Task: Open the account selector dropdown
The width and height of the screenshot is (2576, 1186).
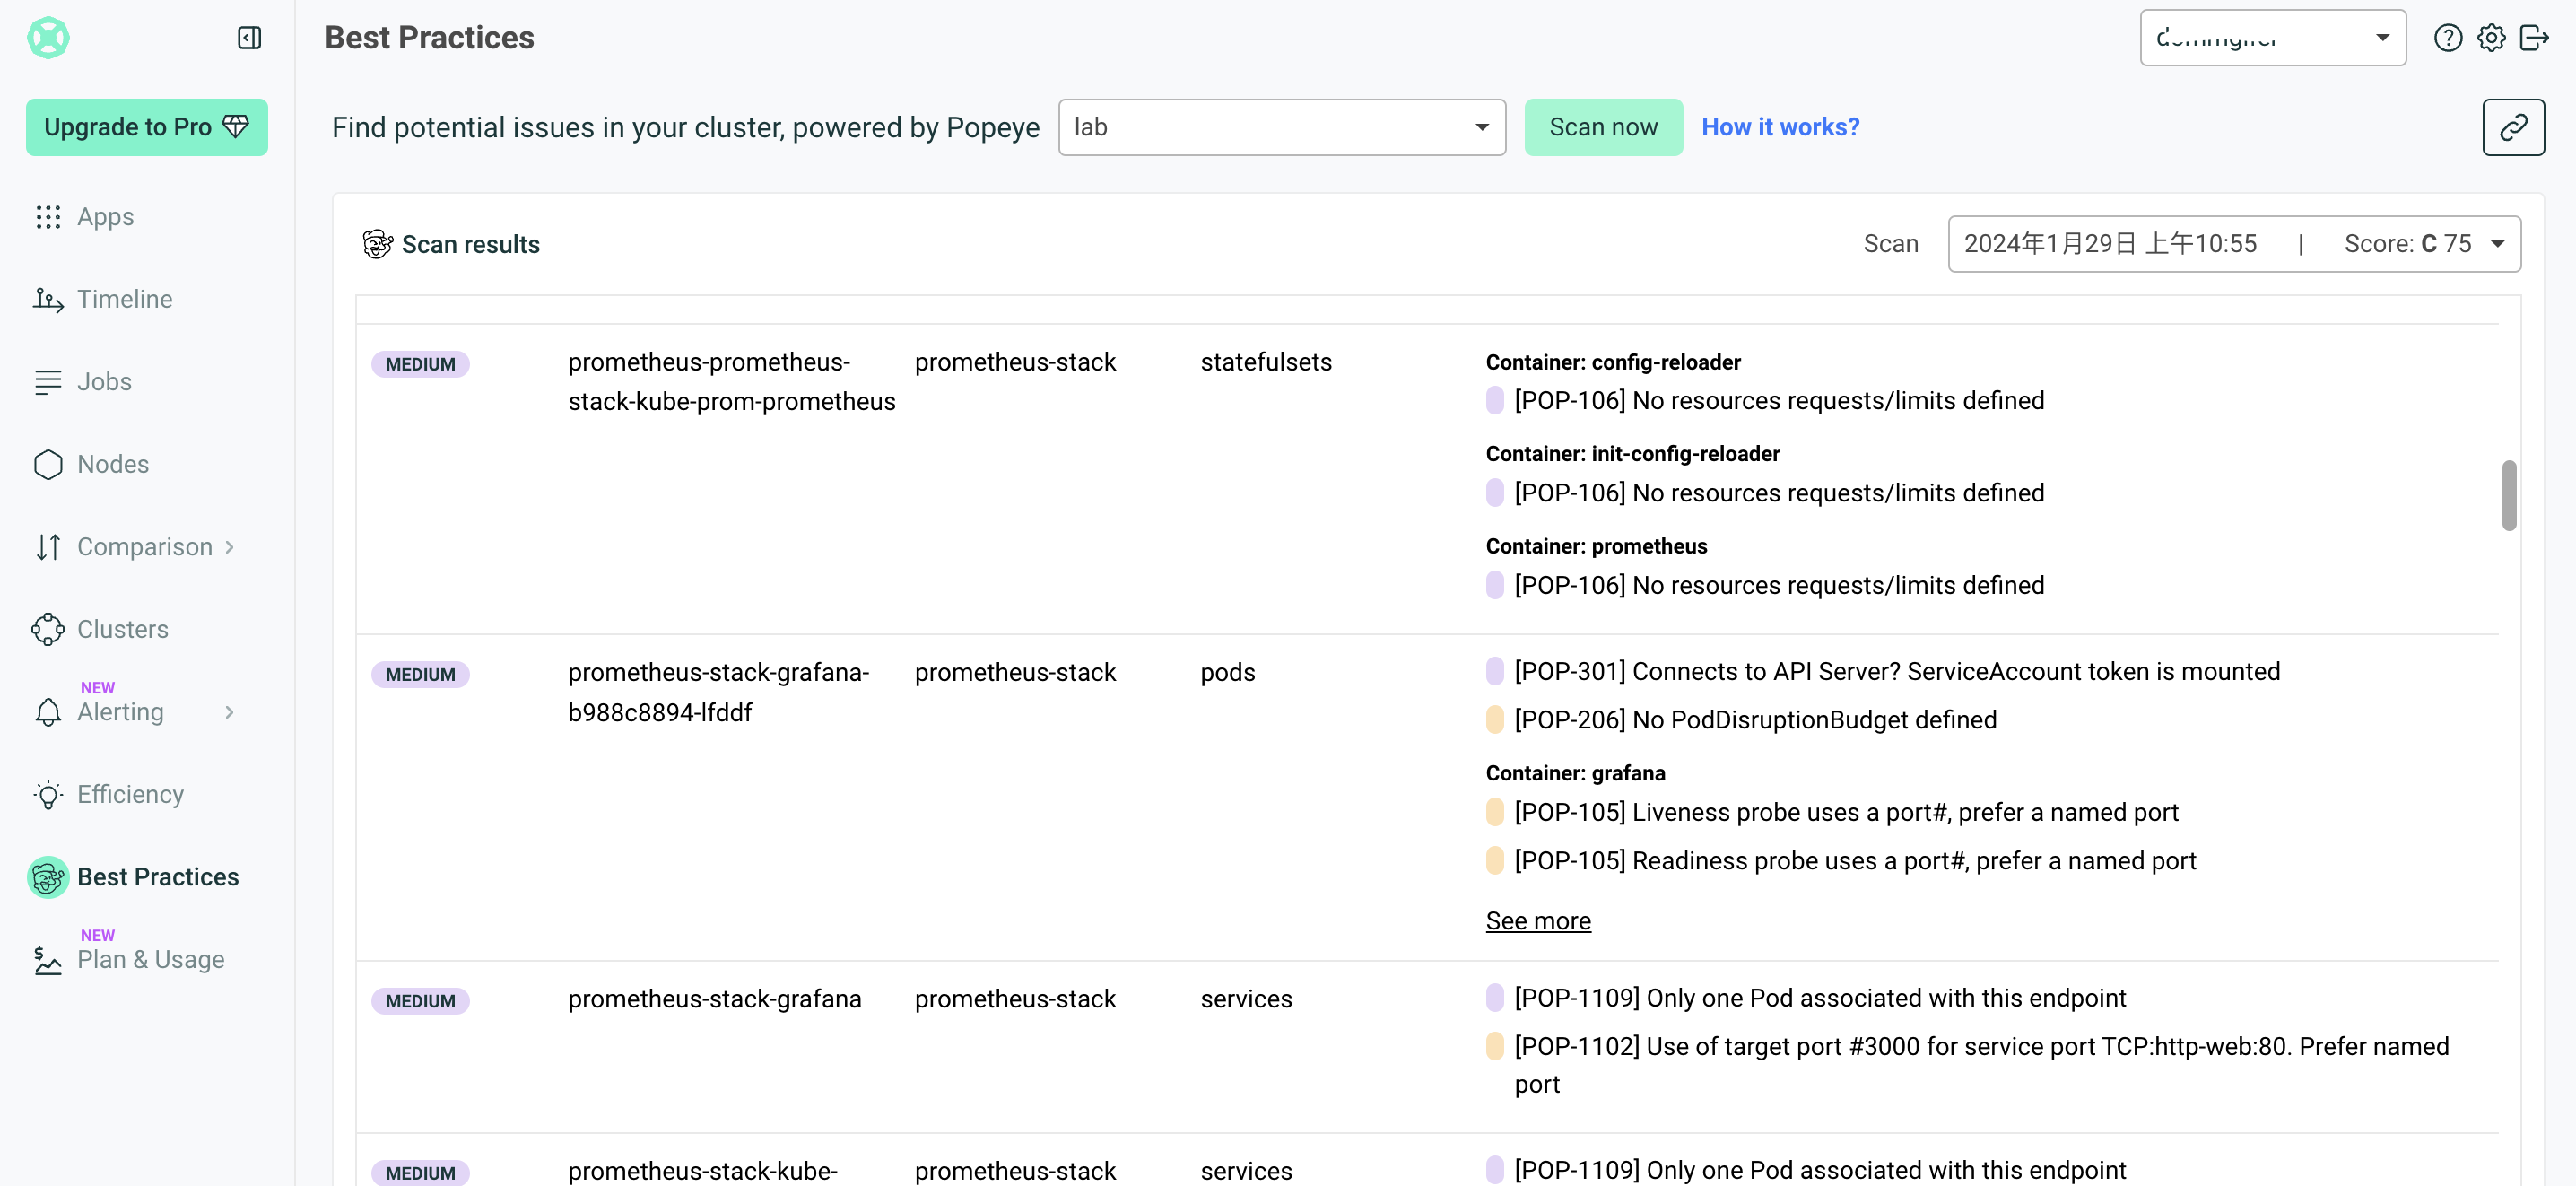Action: (2272, 38)
